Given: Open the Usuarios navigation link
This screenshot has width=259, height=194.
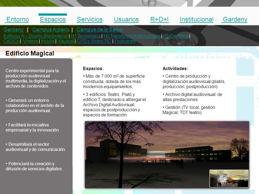Looking at the screenshot, I should (x=126, y=19).
